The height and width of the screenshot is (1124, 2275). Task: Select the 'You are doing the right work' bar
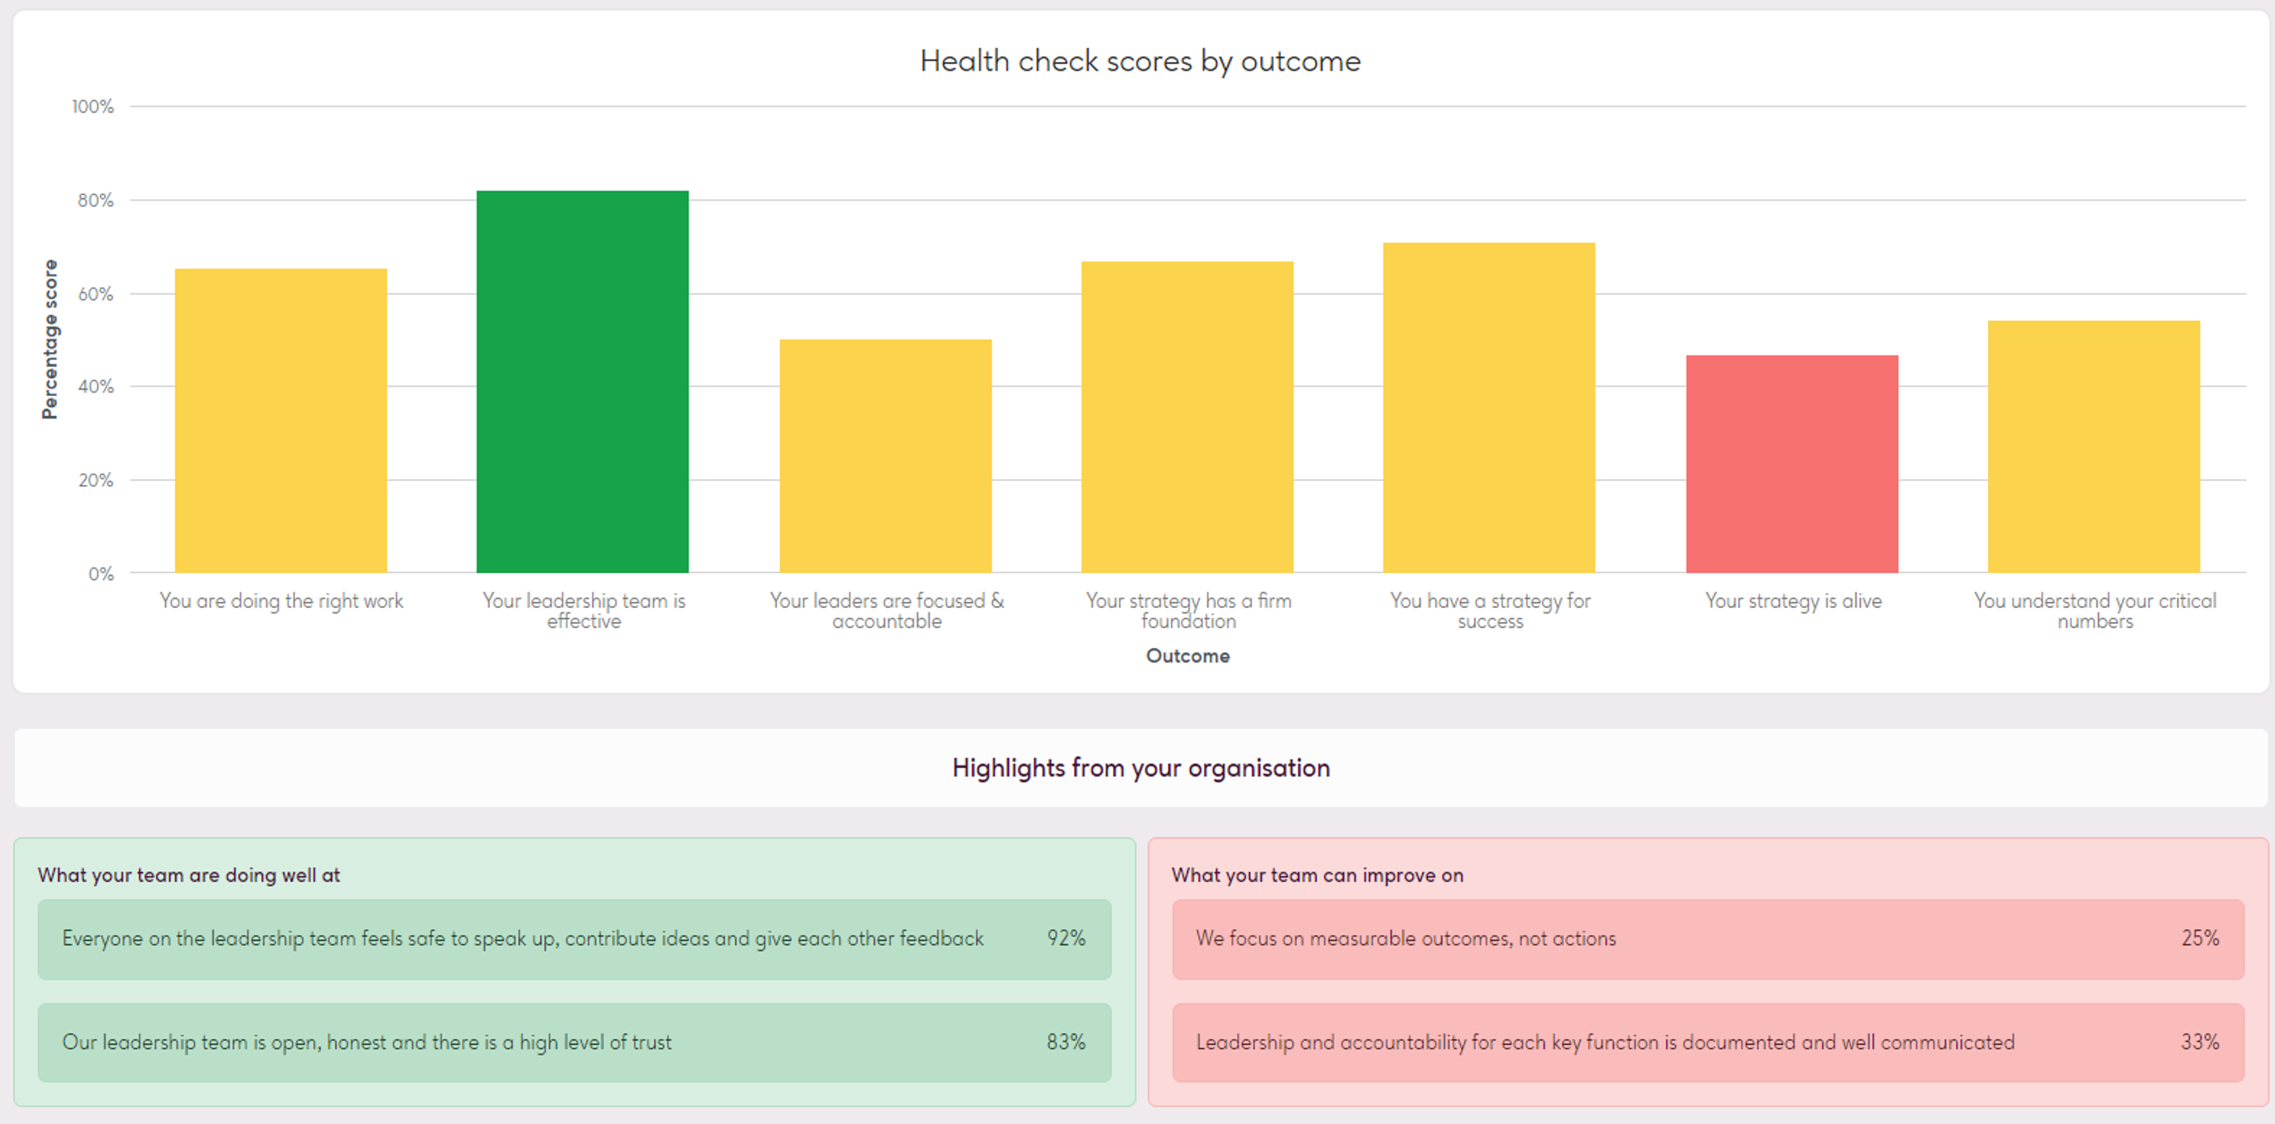pyautogui.click(x=280, y=420)
